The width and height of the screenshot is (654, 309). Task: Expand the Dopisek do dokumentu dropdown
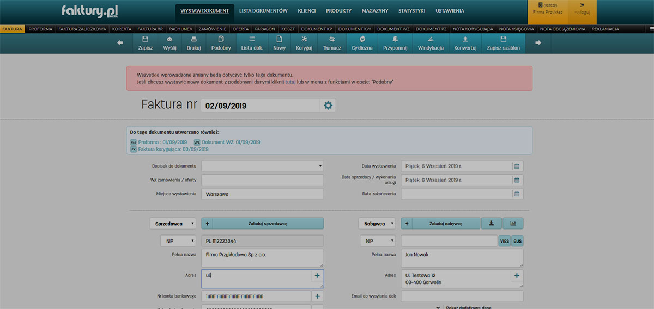click(262, 166)
